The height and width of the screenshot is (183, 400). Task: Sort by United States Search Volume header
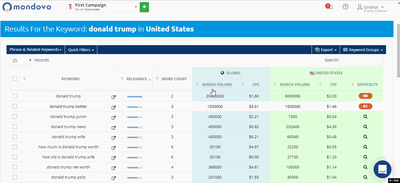click(295, 84)
